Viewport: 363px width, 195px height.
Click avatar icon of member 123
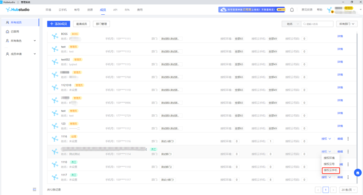55,126
